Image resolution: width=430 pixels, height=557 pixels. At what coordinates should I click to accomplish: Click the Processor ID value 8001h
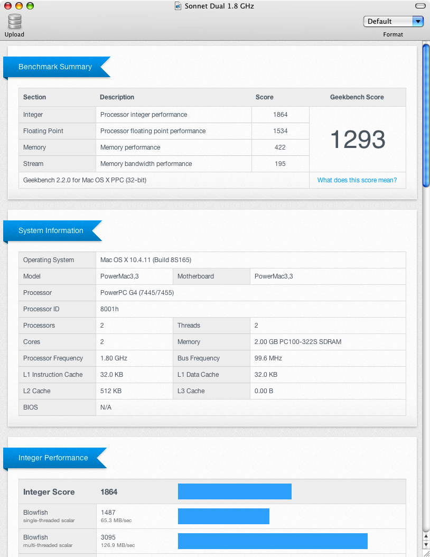(x=109, y=309)
